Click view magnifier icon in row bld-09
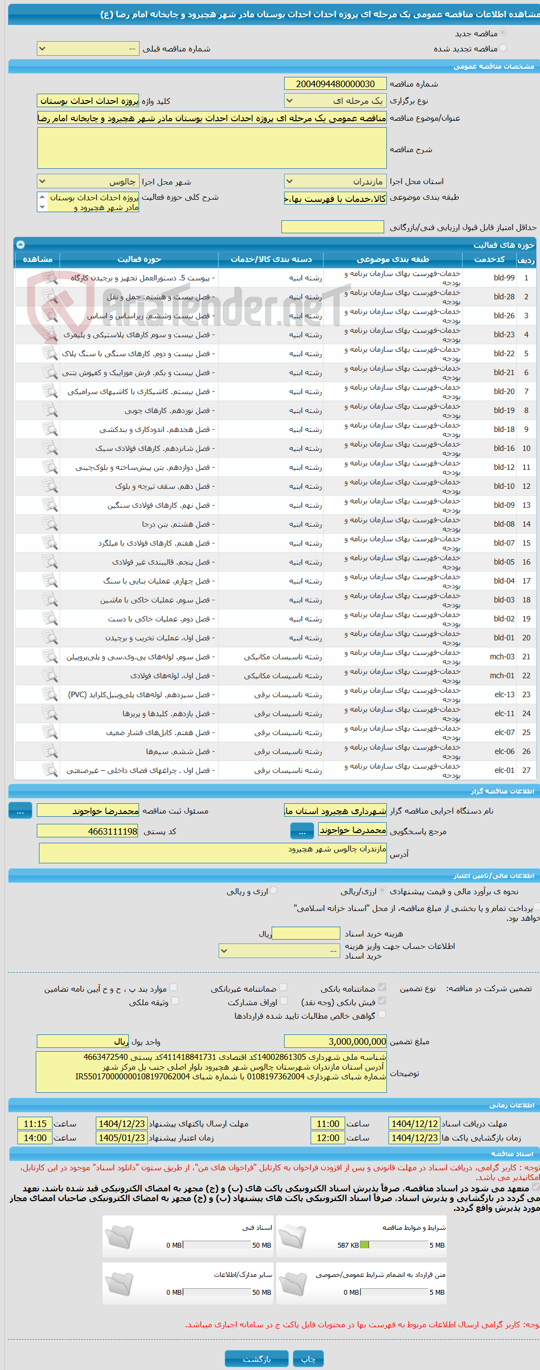Viewport: 540px width, 1370px height. point(50,505)
